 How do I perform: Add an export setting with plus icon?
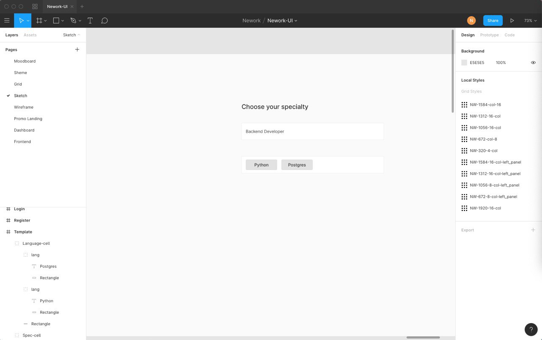point(533,230)
